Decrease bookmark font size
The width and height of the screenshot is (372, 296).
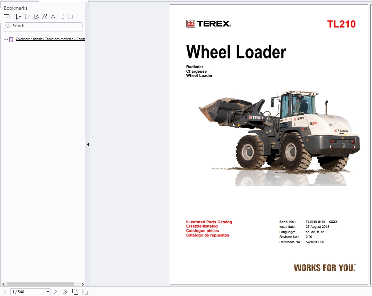point(53,17)
